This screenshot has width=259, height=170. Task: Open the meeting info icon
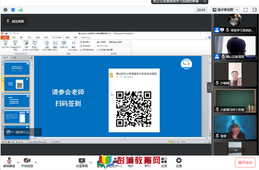(6, 10)
